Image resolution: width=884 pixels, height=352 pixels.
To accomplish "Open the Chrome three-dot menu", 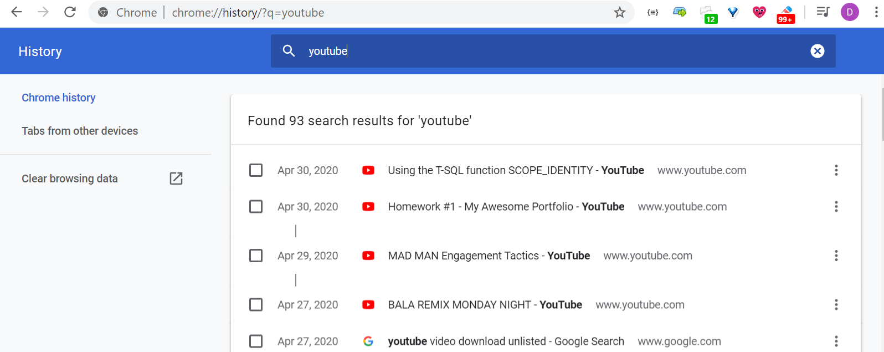I will (x=876, y=12).
